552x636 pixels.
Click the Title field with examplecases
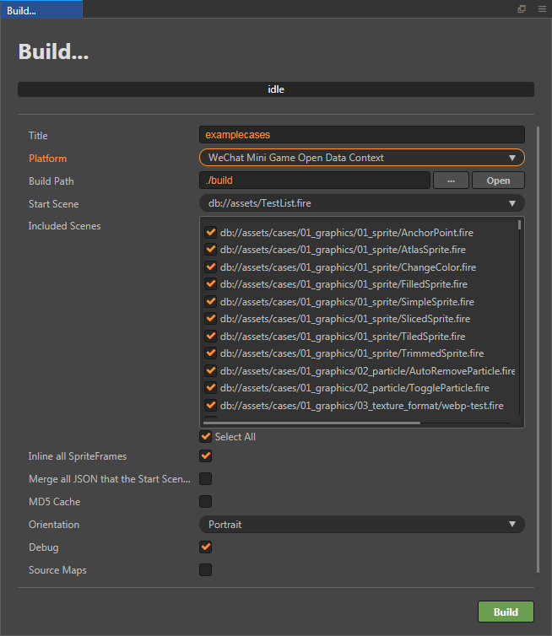(361, 135)
